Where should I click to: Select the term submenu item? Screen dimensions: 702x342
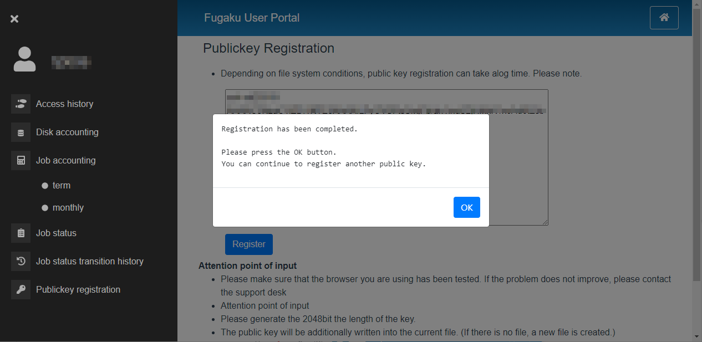(x=62, y=186)
